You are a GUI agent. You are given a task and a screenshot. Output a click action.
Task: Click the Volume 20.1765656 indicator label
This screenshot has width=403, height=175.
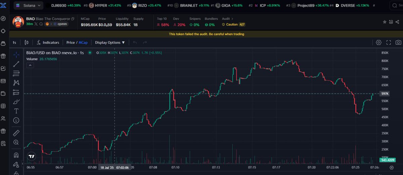(42, 59)
